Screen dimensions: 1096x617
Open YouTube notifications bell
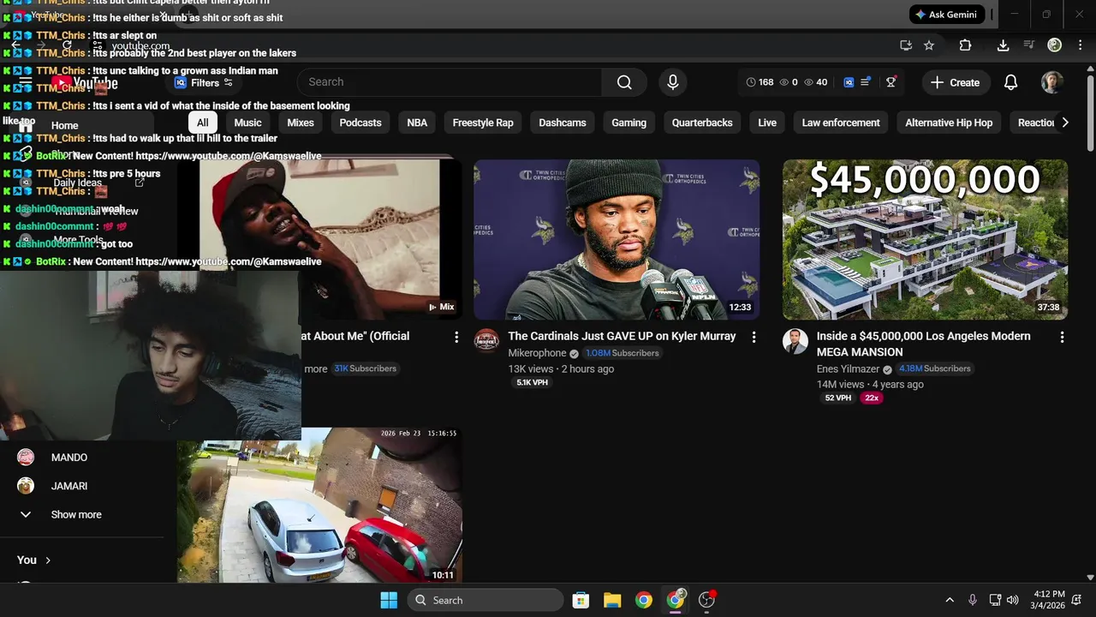(1010, 82)
